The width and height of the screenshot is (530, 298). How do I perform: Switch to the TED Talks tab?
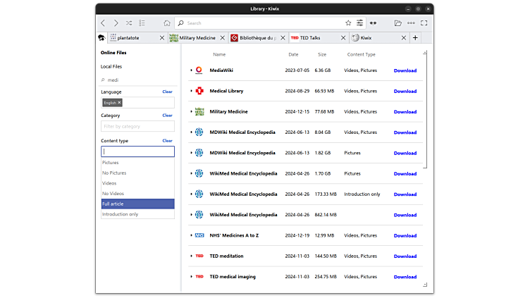(x=313, y=37)
